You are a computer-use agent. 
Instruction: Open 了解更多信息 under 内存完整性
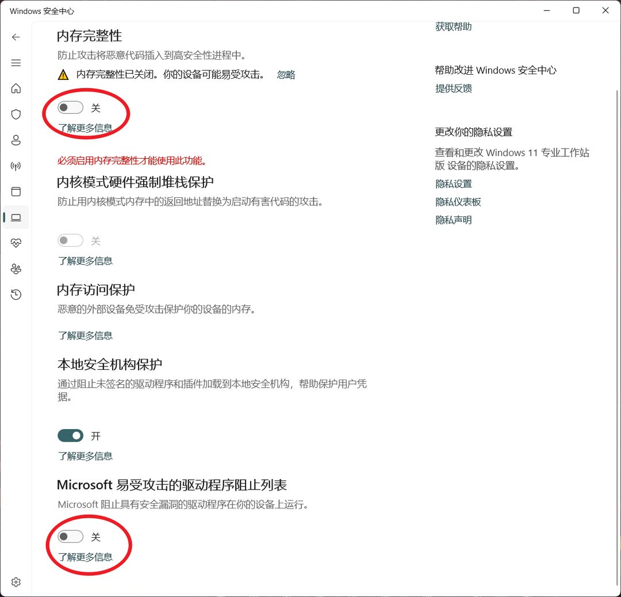click(85, 128)
